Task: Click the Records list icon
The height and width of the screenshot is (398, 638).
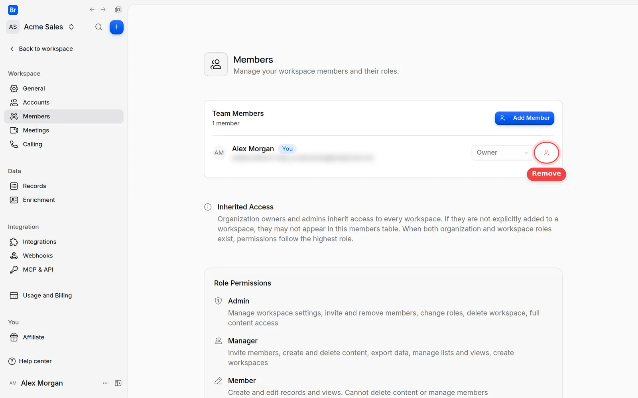Action: pyautogui.click(x=14, y=186)
